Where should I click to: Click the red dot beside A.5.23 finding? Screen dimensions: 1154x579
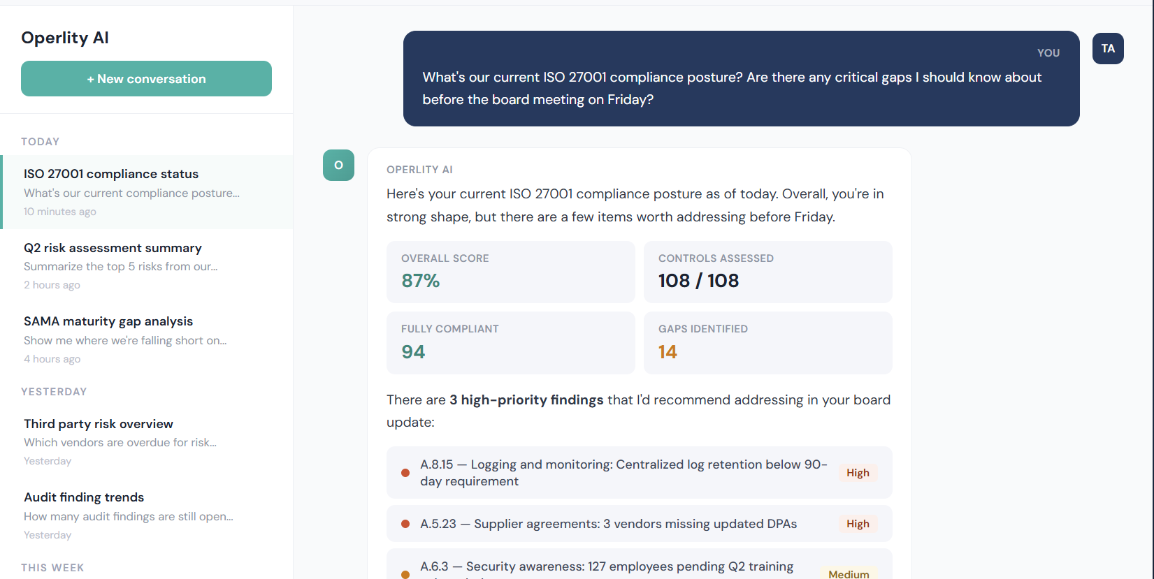click(x=405, y=524)
